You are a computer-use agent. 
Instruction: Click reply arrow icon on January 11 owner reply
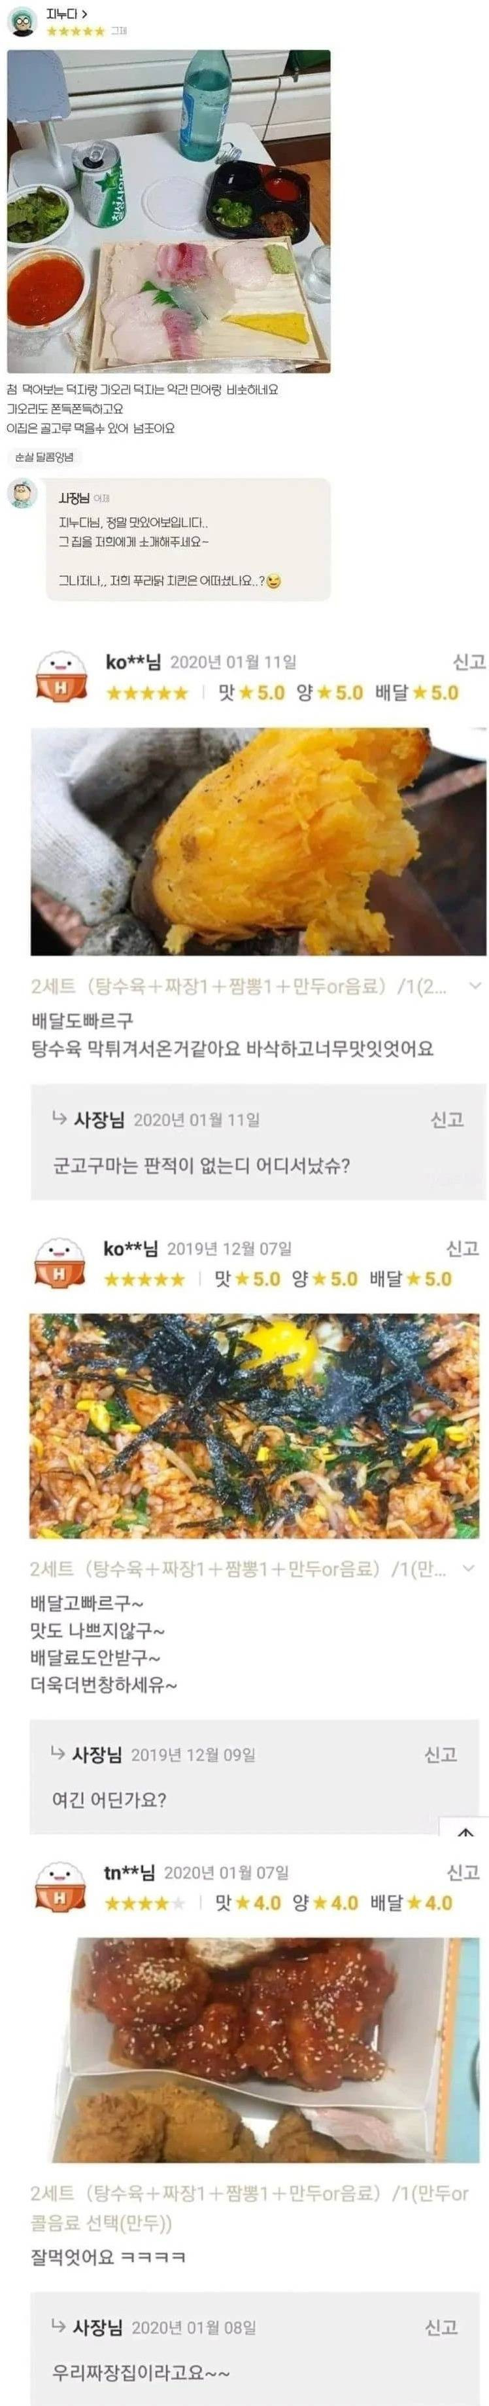coord(59,1119)
